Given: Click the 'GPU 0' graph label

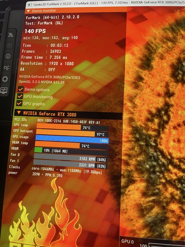Looking at the screenshot, I should pyautogui.click(x=128, y=241).
